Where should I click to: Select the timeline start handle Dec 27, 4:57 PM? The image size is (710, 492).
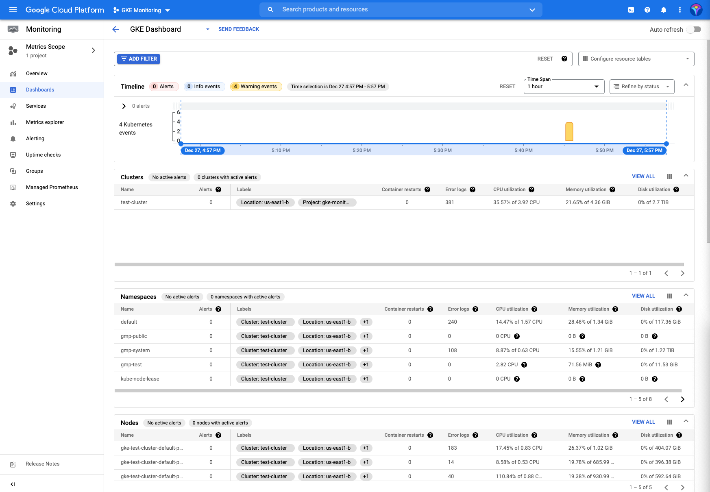coord(181,144)
